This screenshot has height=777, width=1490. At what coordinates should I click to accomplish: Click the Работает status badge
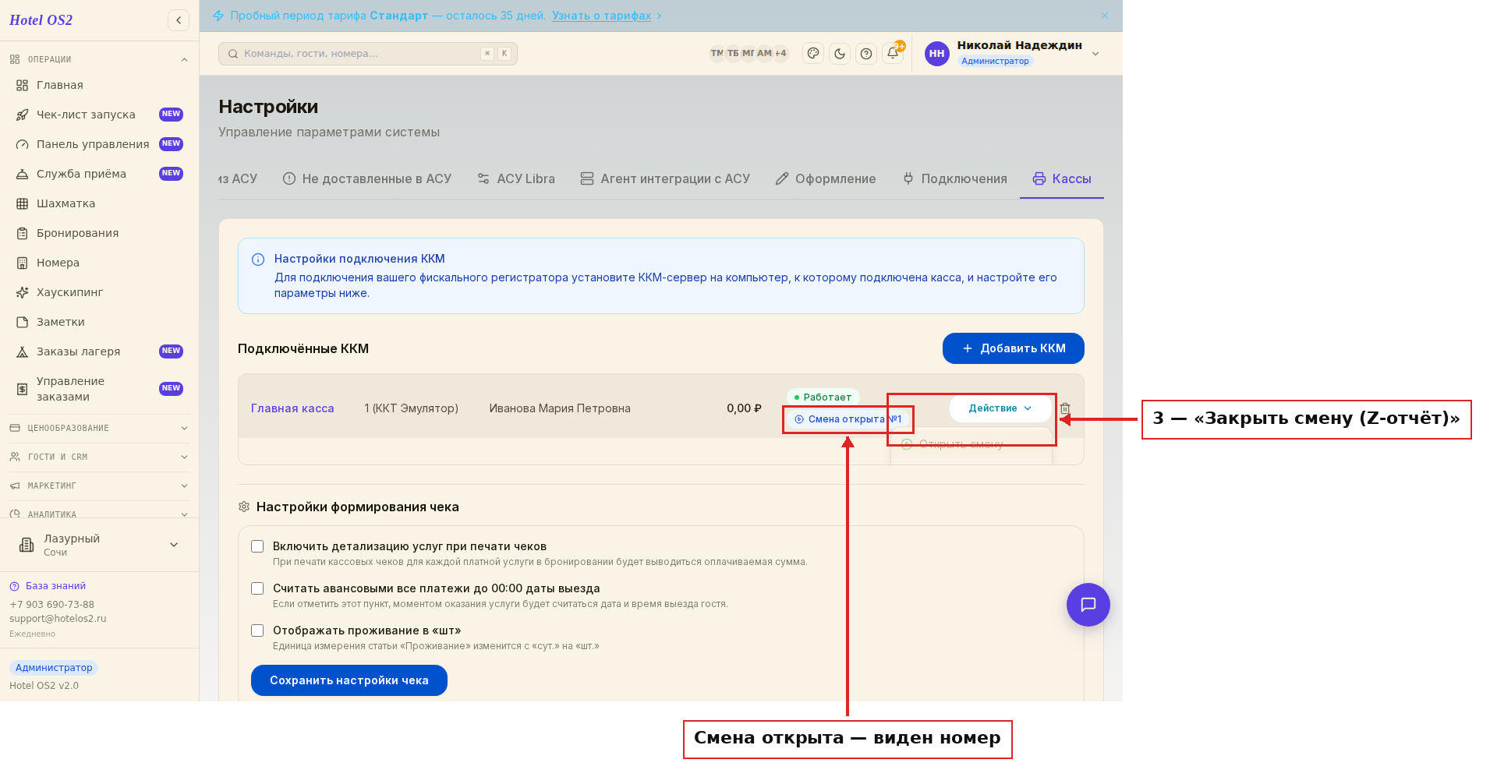coord(823,397)
